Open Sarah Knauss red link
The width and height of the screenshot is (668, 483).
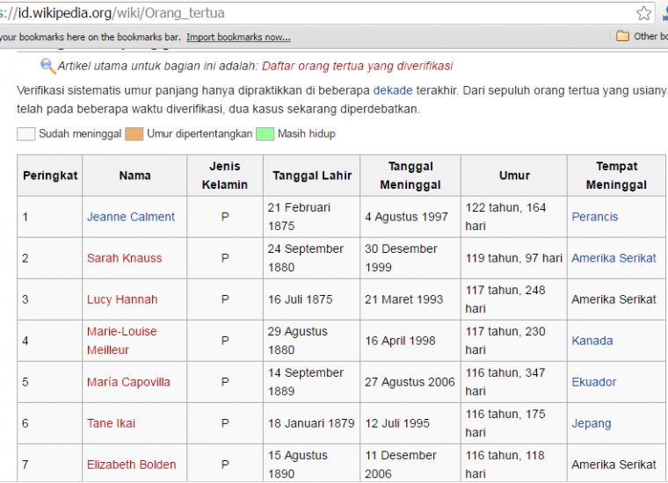click(x=125, y=258)
